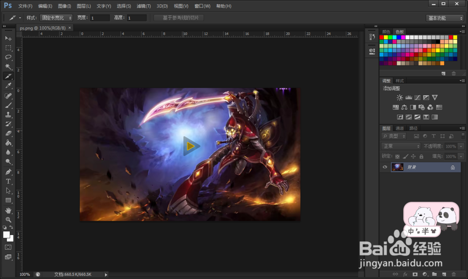This screenshot has width=468, height=279.
Task: Click 基于参考线的切片 button
Action: tap(179, 18)
